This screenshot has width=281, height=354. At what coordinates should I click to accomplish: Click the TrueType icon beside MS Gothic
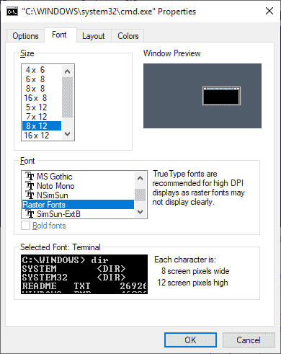pos(30,177)
